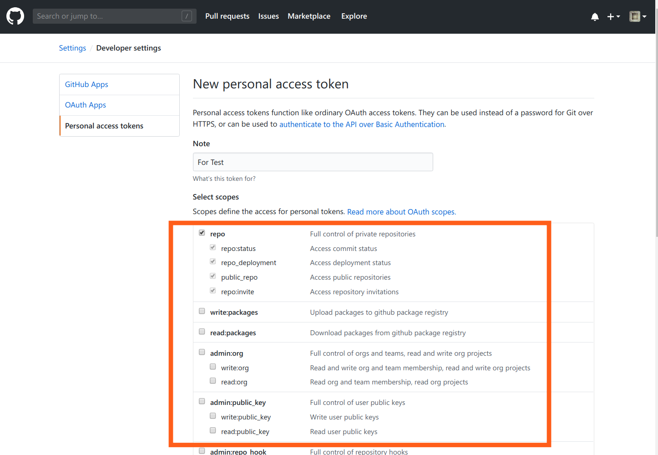This screenshot has height=455, width=658.
Task: Check the read:packages scope
Action: (x=202, y=332)
